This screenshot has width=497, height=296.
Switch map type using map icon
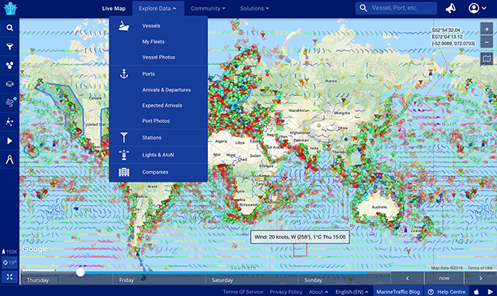486,59
